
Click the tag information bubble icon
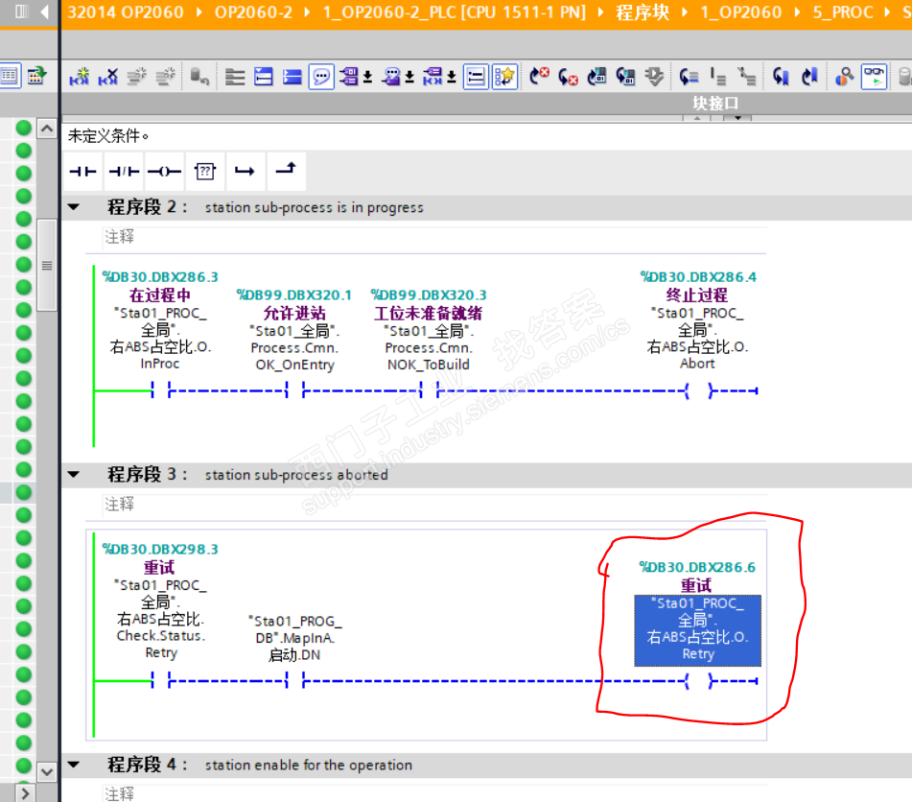391,77
